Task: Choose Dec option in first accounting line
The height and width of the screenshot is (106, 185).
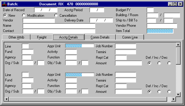Action: (169, 63)
